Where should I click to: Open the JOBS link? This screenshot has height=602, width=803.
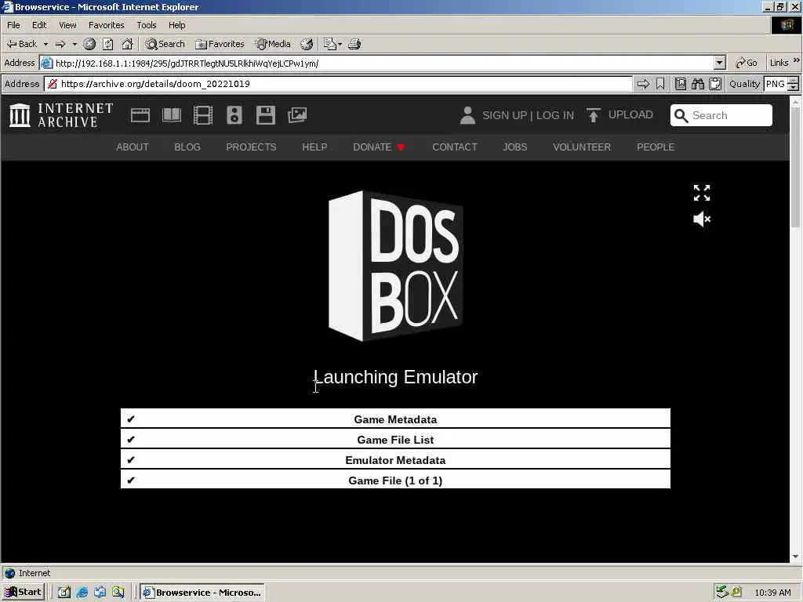click(x=514, y=147)
